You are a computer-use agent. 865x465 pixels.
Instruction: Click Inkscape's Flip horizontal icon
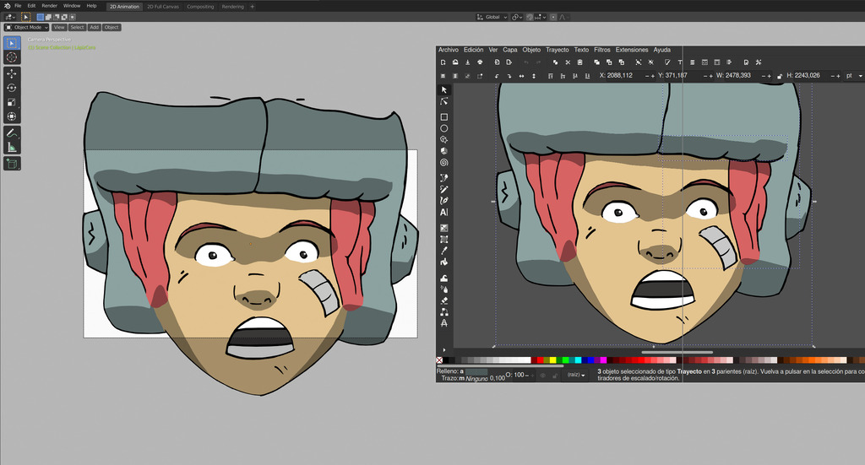click(x=522, y=75)
